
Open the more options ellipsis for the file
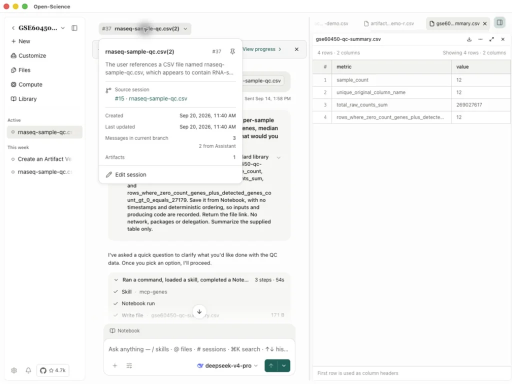click(x=480, y=39)
